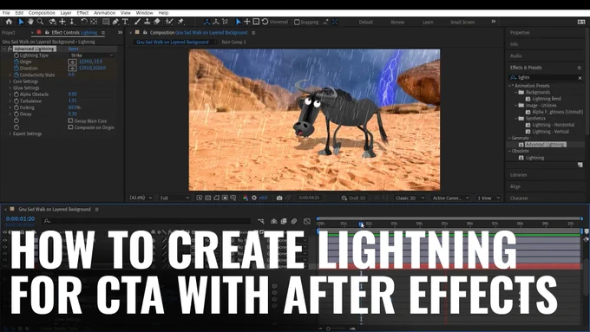Image resolution: width=590 pixels, height=332 pixels.
Task: Open the Effect menu
Action: tap(82, 13)
